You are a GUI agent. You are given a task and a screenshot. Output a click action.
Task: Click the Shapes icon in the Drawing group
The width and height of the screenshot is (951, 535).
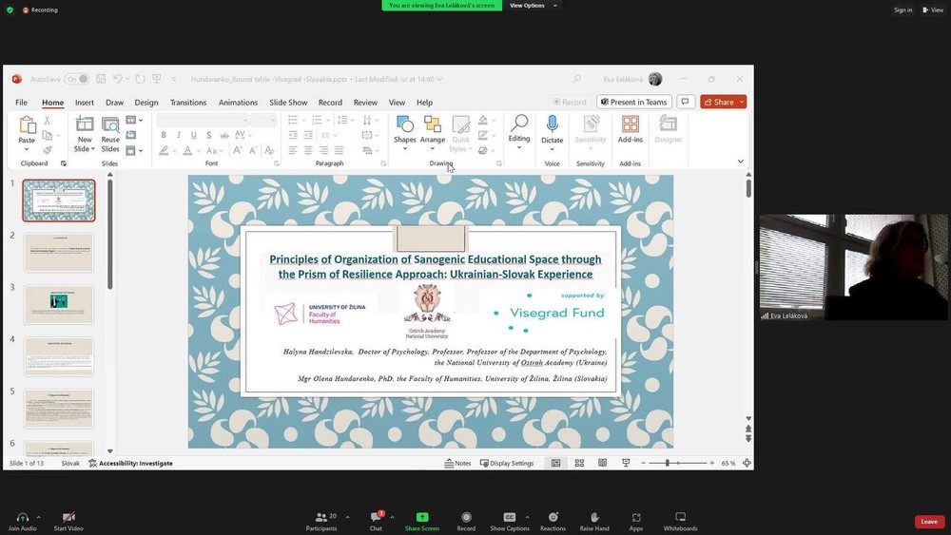click(404, 124)
